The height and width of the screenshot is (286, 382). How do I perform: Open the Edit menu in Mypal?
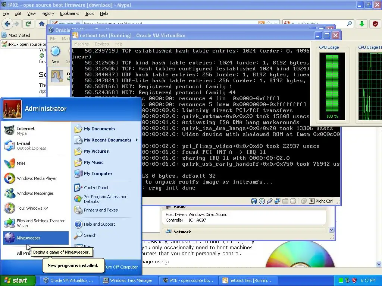tap(18, 14)
